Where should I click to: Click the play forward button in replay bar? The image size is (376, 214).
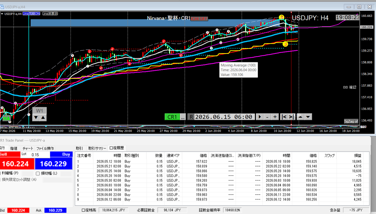pos(260,117)
